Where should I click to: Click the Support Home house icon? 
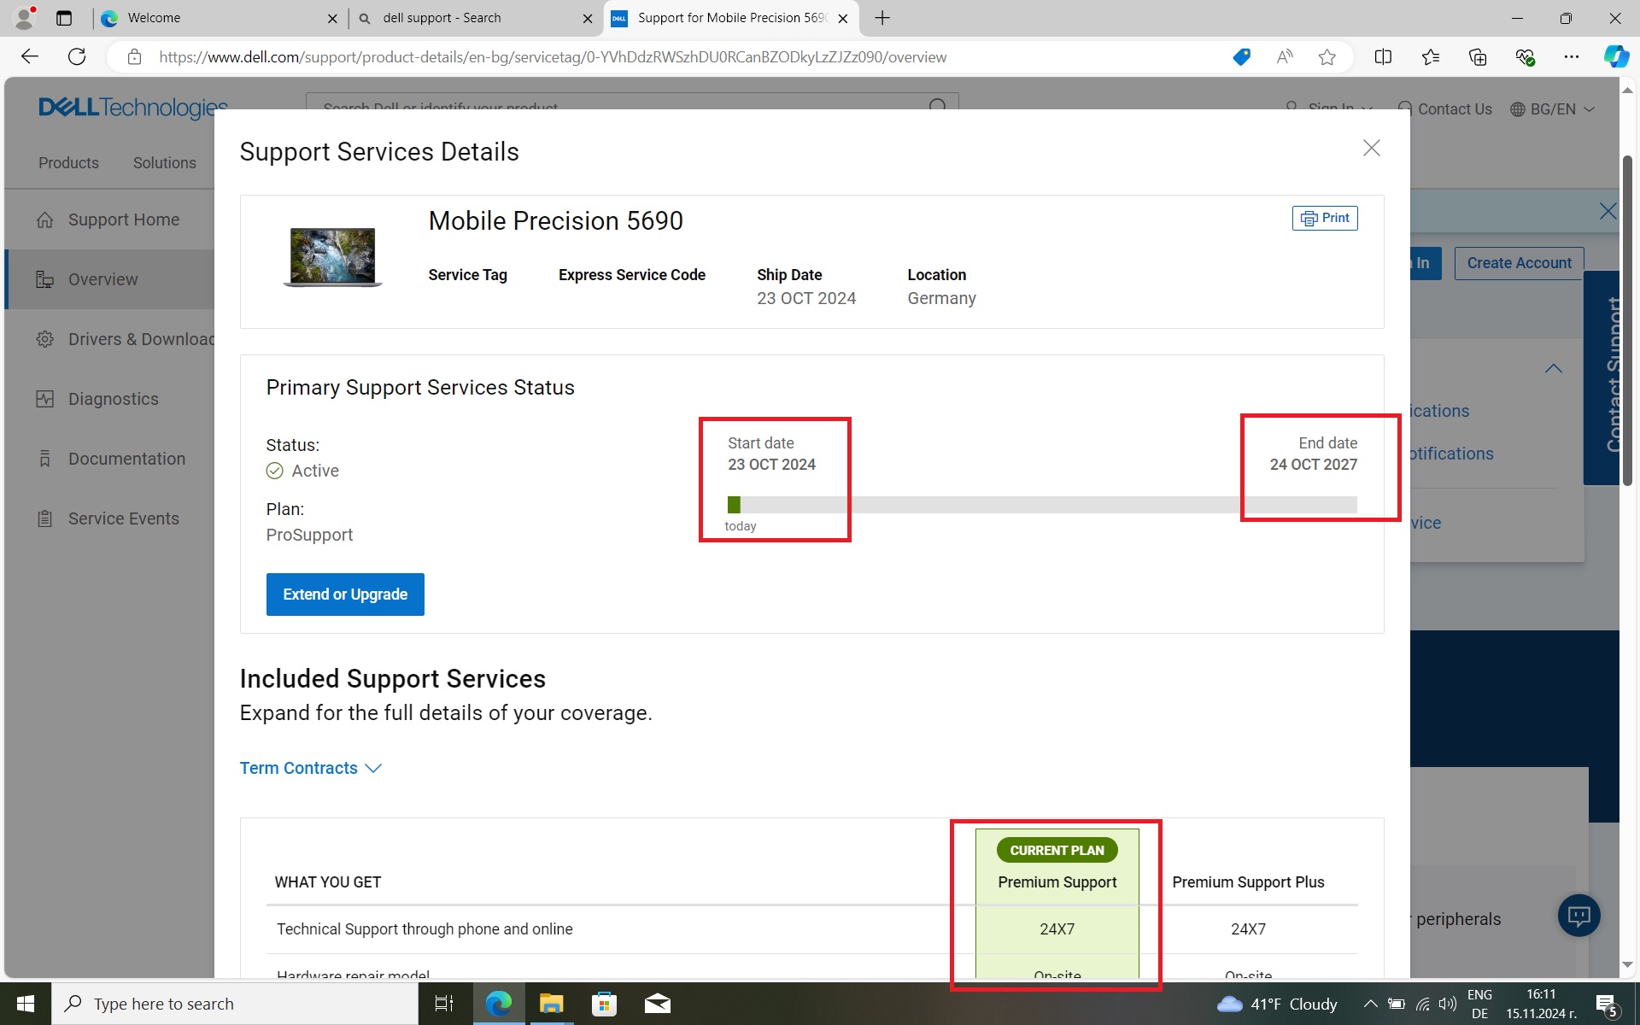point(45,220)
